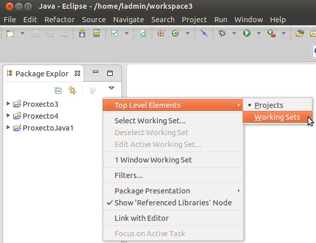Open the Debug dropdown arrow
Viewport: 316px width, 243px height.
click(x=234, y=33)
